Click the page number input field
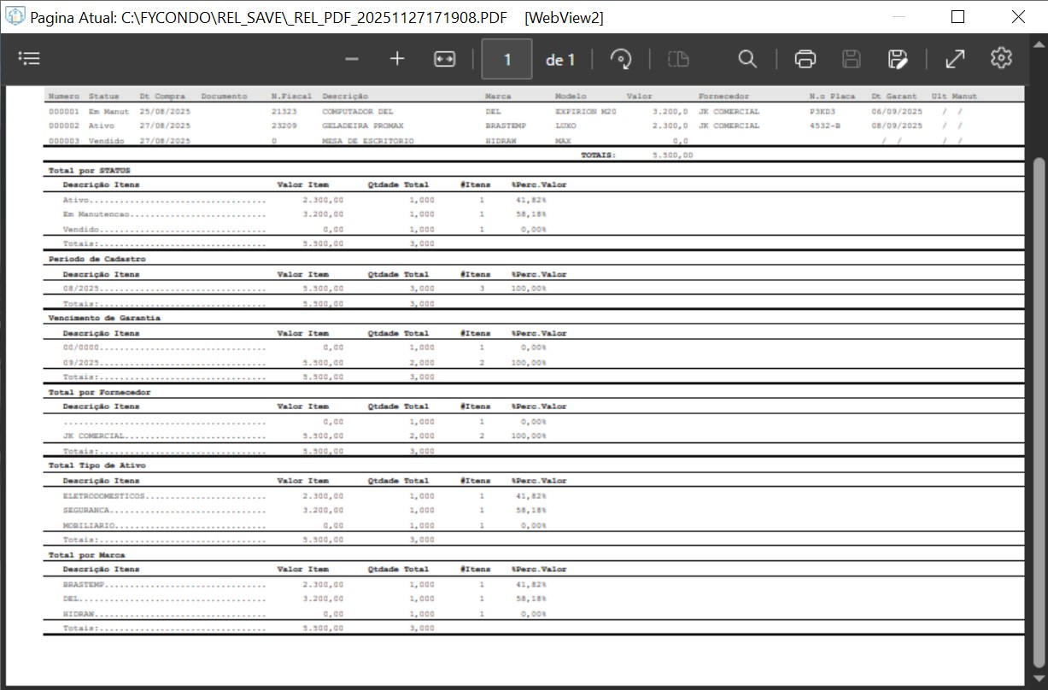This screenshot has width=1048, height=690. coord(506,59)
